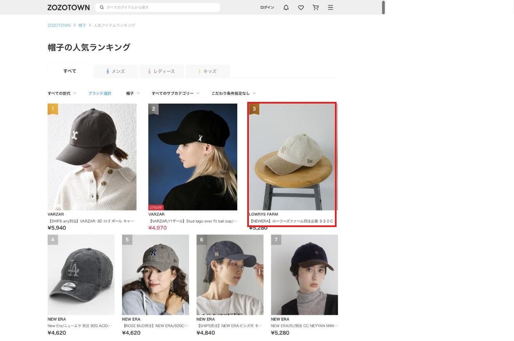Viewport: 514px width, 341px height.
Task: Go to ZOZOTOWN in the breadcrumb
Action: (59, 25)
